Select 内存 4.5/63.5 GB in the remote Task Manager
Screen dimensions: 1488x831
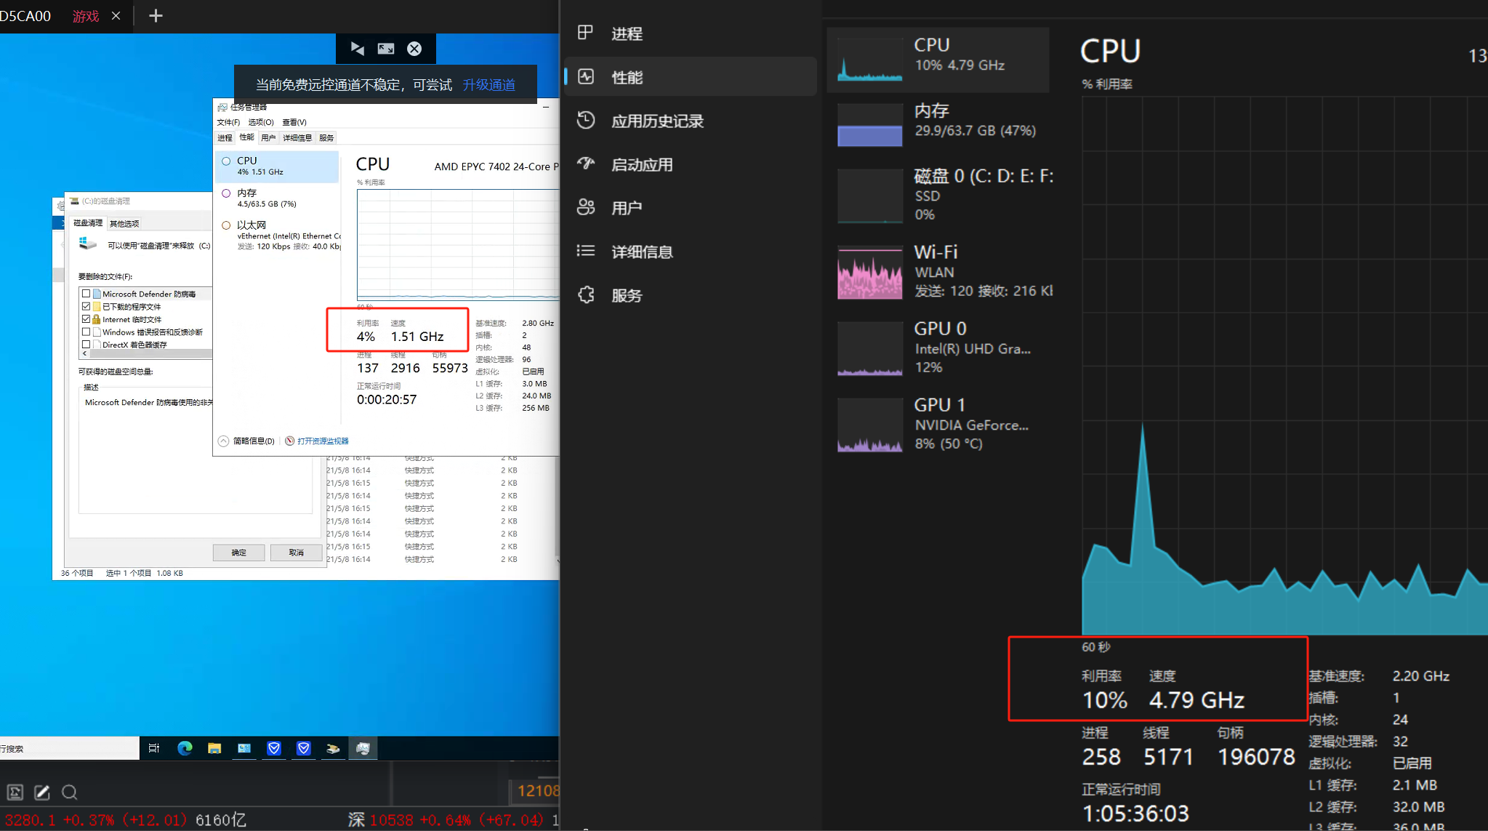coord(277,198)
